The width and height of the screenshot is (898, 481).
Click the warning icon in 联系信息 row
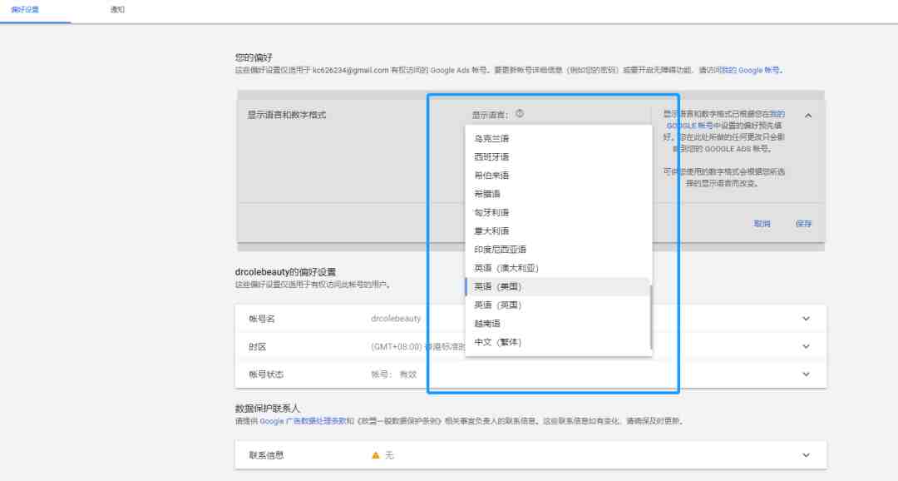376,455
